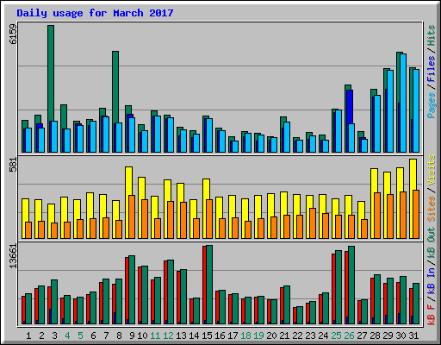Click day label 31 on the x-axis
This screenshot has height=345, width=441.
pyautogui.click(x=413, y=336)
